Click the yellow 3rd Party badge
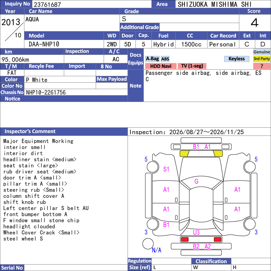271x271 pixels. 262,59
